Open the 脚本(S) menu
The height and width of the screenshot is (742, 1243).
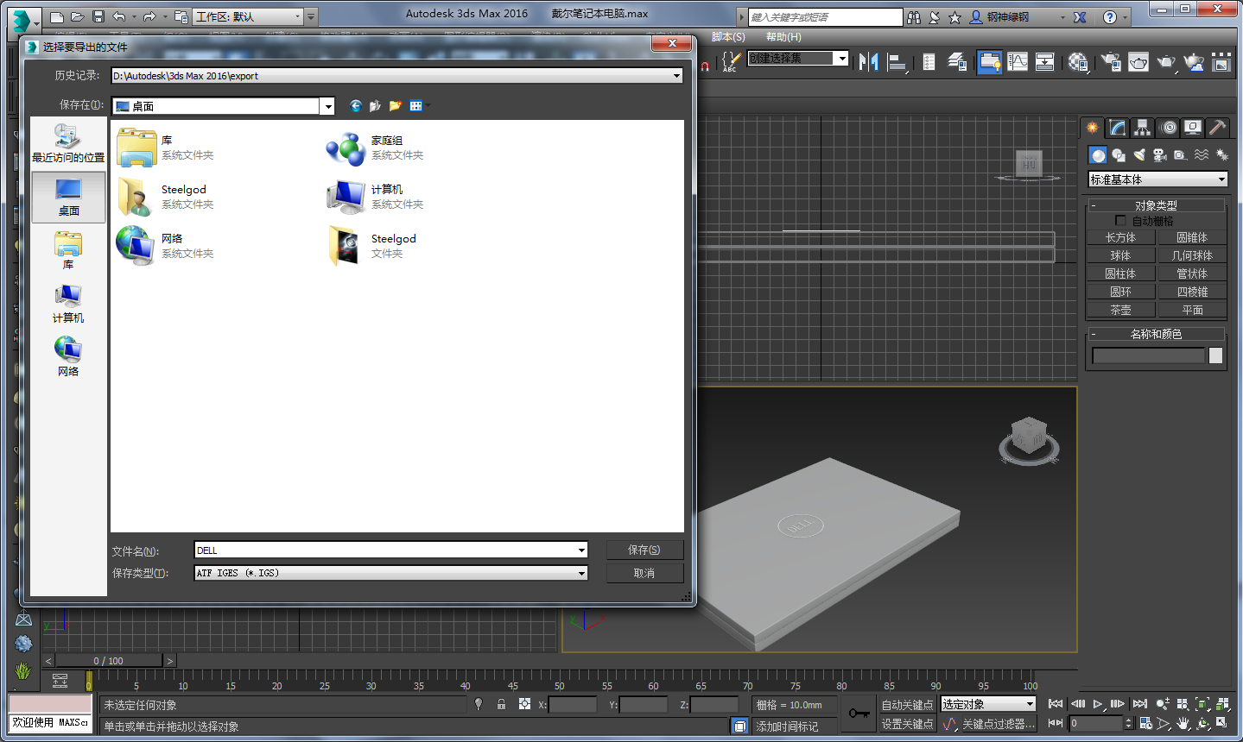[x=728, y=37]
